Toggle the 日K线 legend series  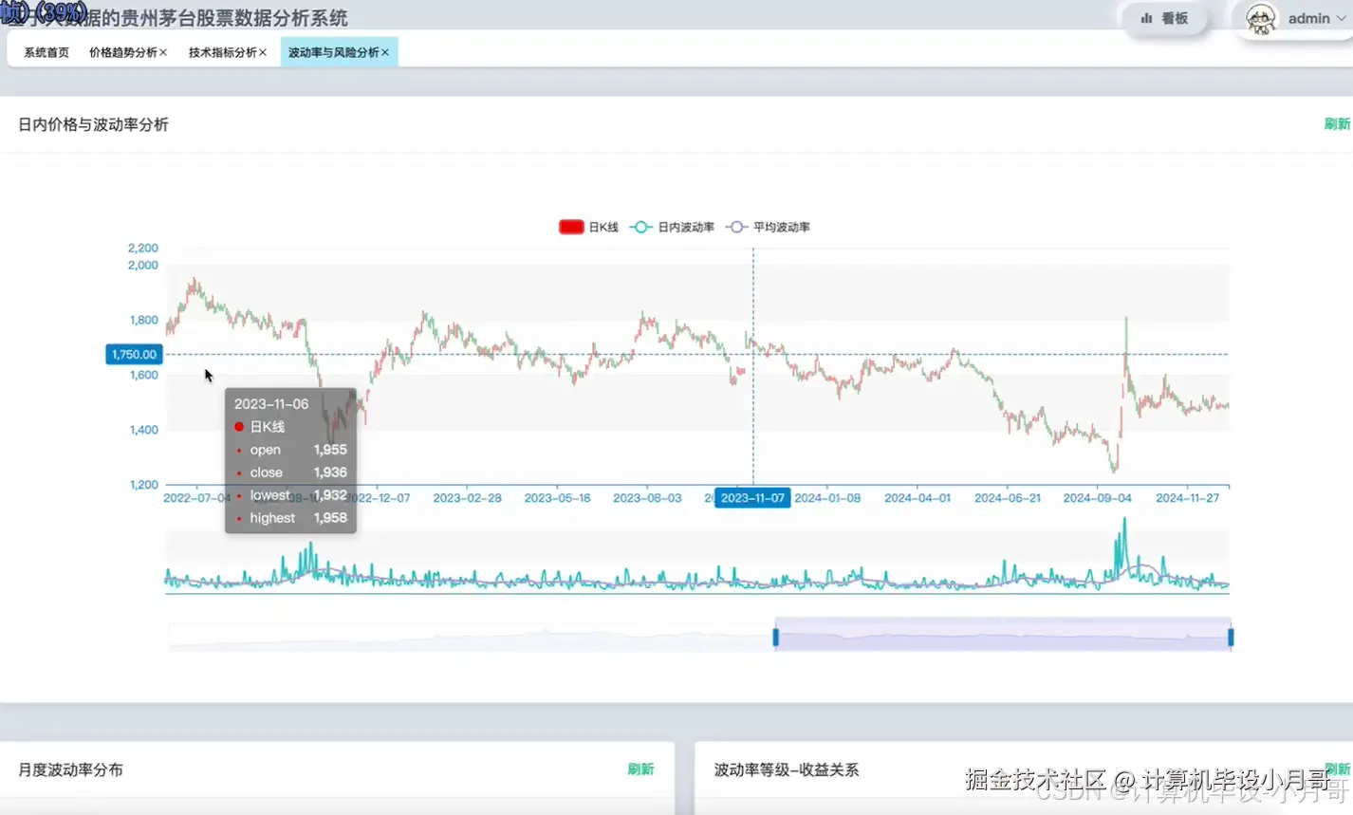tap(588, 227)
